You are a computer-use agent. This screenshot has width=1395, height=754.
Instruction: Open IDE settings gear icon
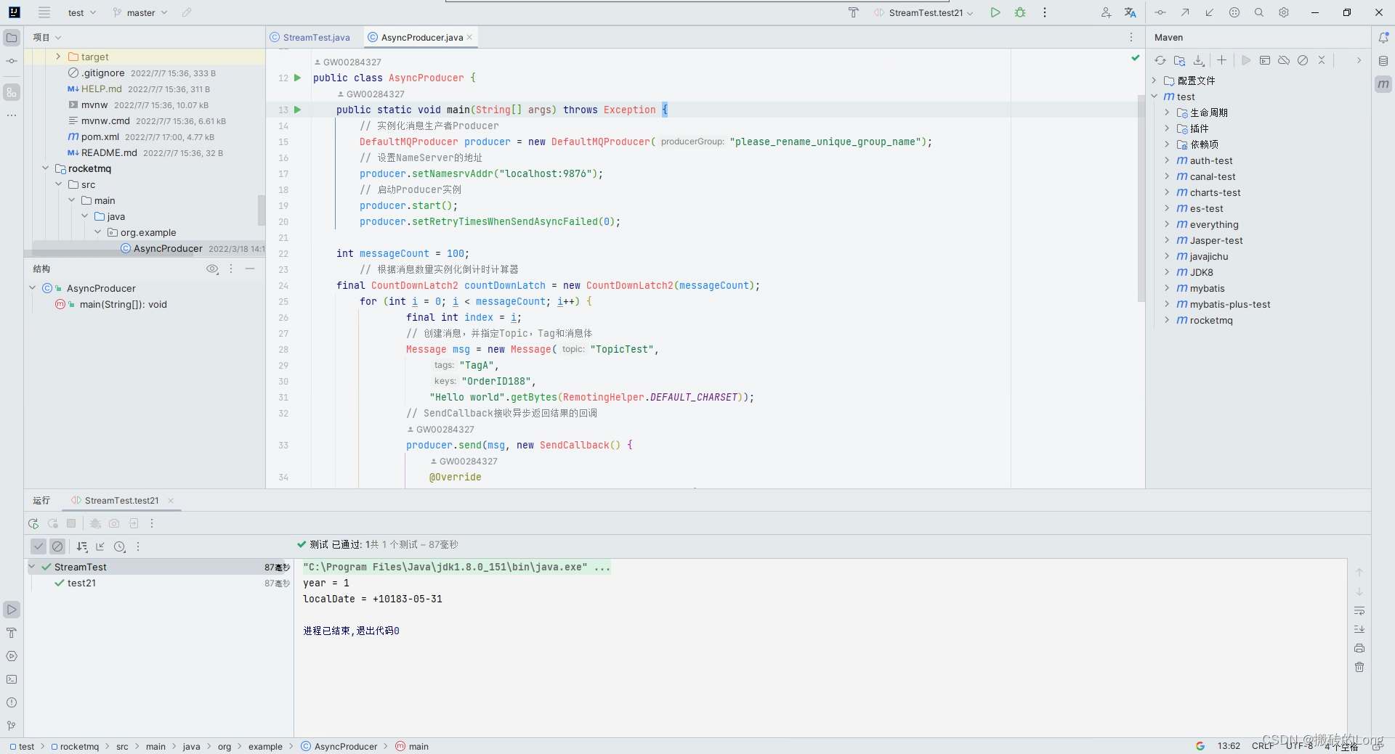point(1284,12)
